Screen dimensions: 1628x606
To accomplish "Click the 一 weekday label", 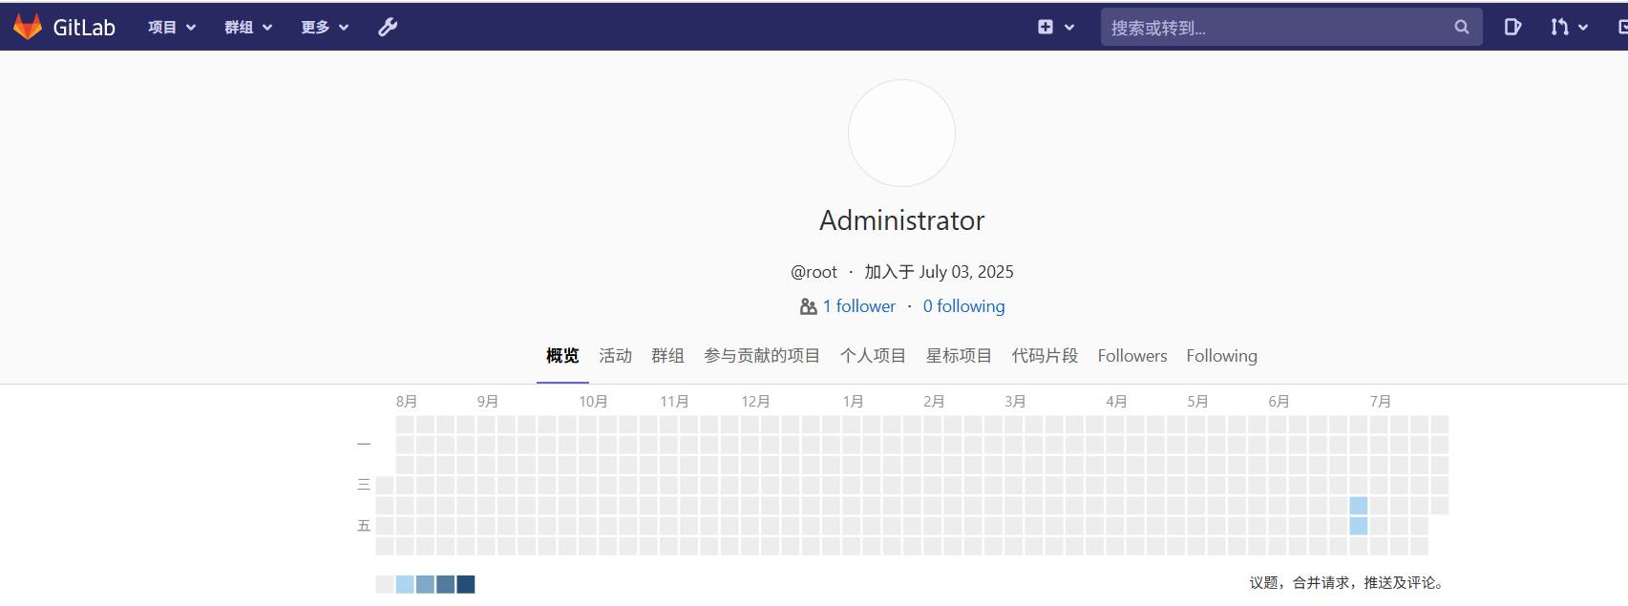I will pos(364,445).
